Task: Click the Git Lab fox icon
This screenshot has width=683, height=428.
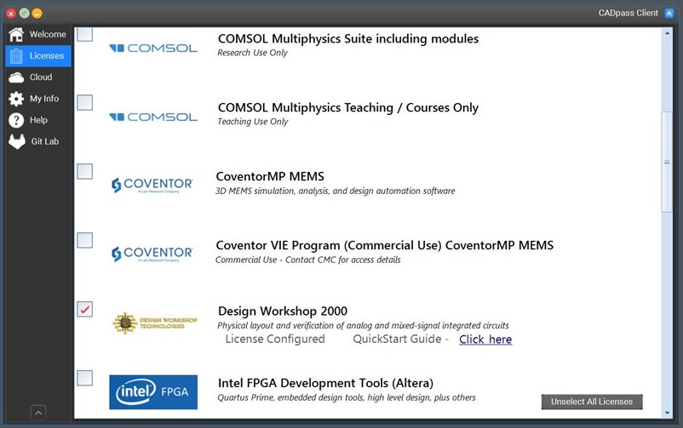Action: click(x=17, y=141)
